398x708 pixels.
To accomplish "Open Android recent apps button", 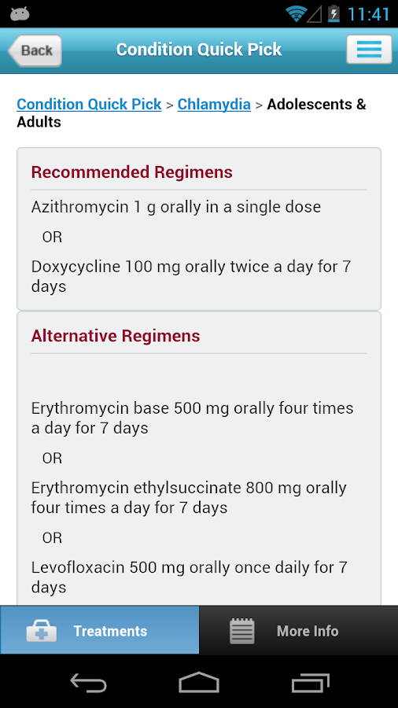I will tap(310, 682).
